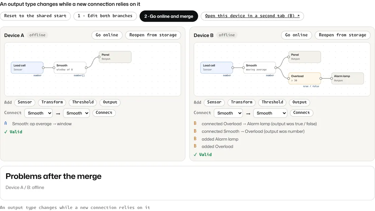Click Device A offline status badge
Viewport: 375px width, 211px height.
(37, 35)
